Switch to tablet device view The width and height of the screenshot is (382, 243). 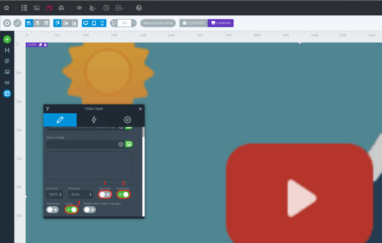click(94, 23)
